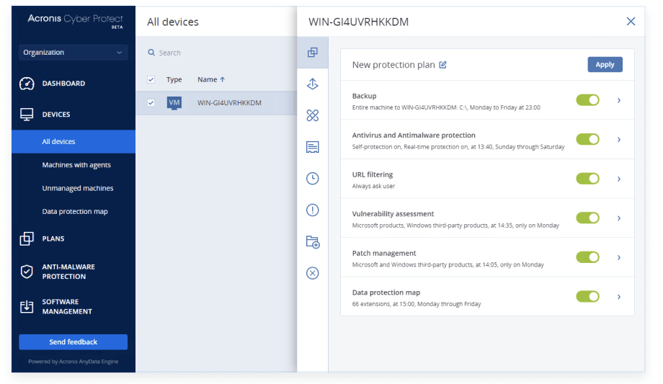Click Send feedback button
Viewport: 663px width, 384px height.
(x=74, y=341)
